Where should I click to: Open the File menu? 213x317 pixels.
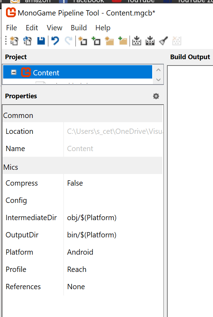(x=12, y=28)
